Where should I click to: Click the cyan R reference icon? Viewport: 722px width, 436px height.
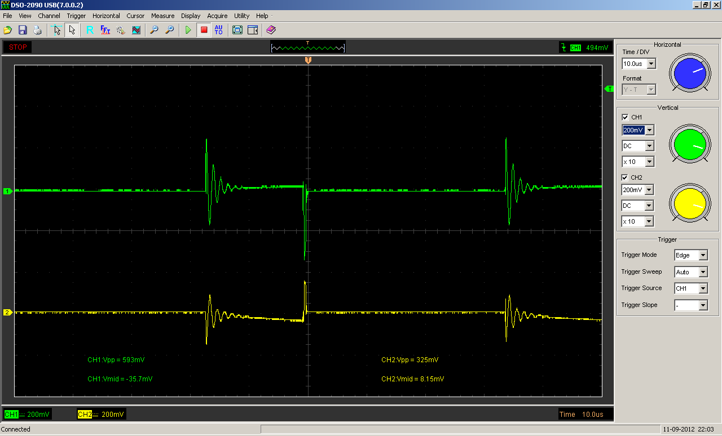[90, 30]
